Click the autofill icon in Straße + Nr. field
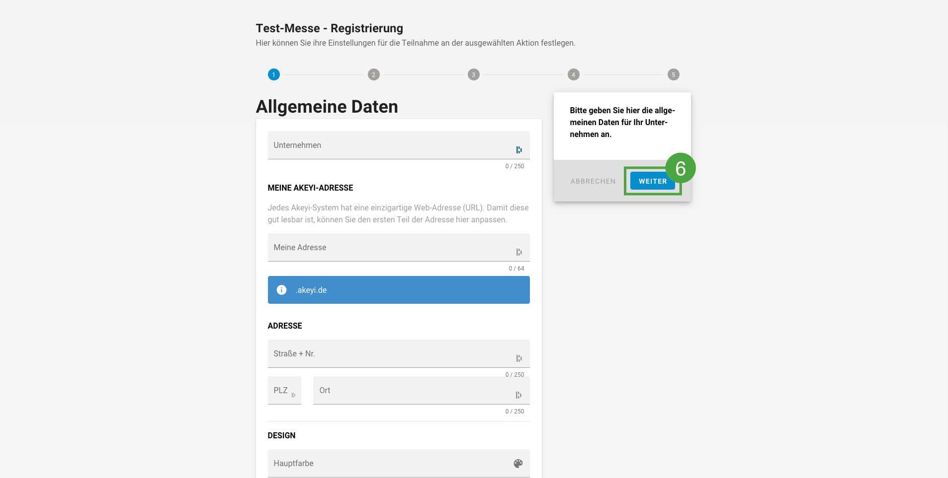Viewport: 948px width, 478px height. tap(518, 358)
